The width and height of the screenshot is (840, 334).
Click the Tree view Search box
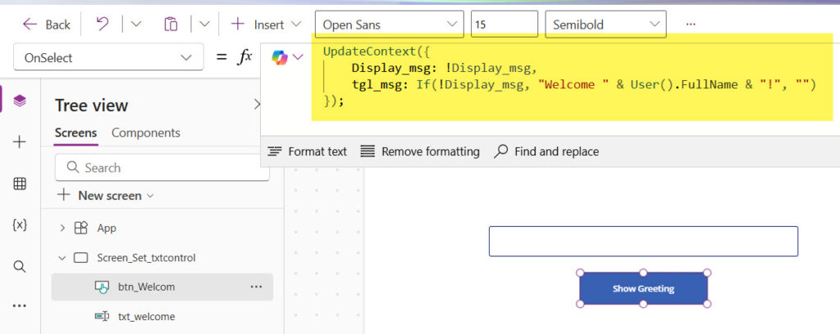162,168
